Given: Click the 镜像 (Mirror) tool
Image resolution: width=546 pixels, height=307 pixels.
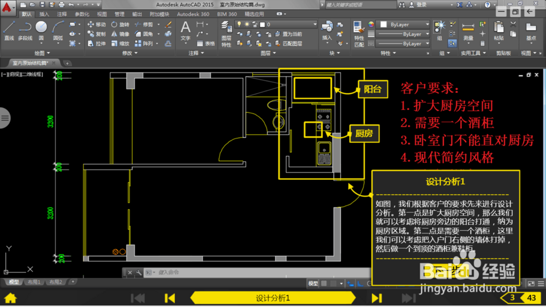Looking at the screenshot, I should [x=120, y=34].
